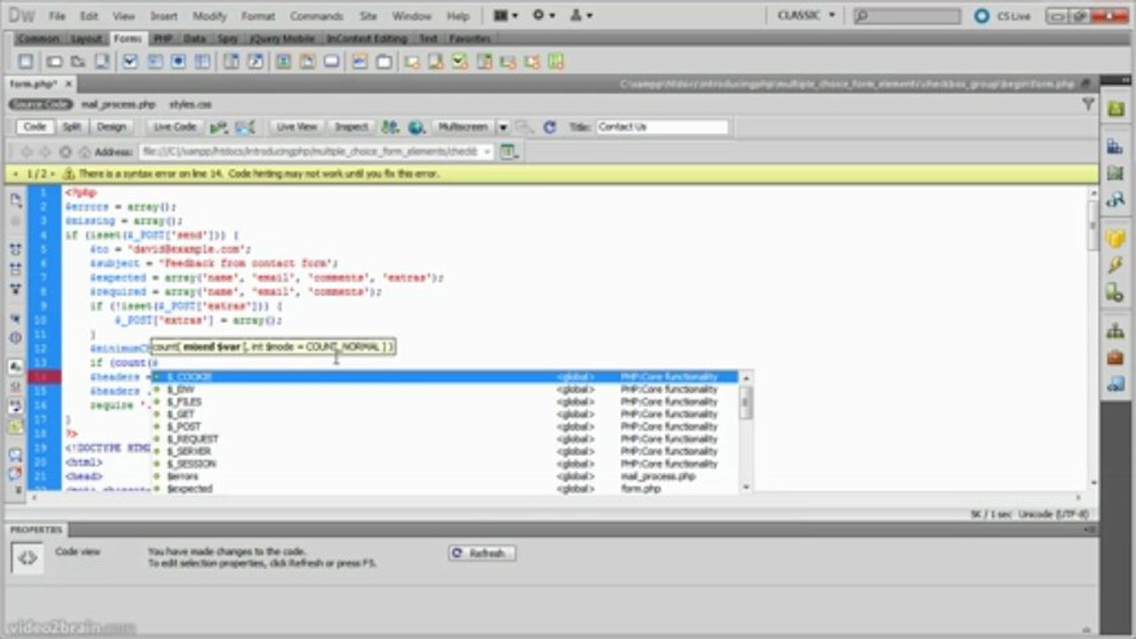Viewport: 1136px width, 639px height.
Task: Click the Refresh icon beside Title
Action: [x=550, y=127]
